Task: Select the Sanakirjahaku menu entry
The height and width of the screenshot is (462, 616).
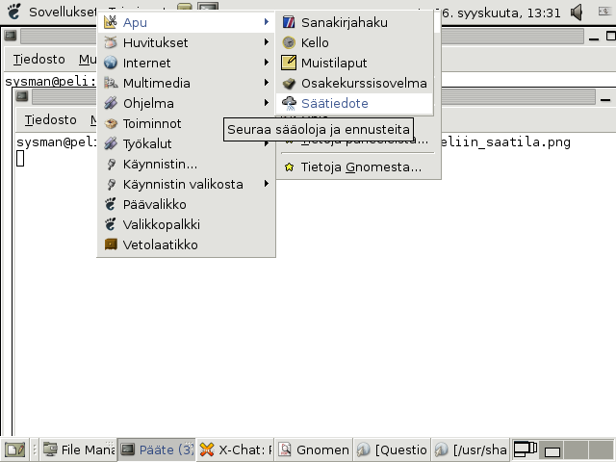Action: pos(354,22)
